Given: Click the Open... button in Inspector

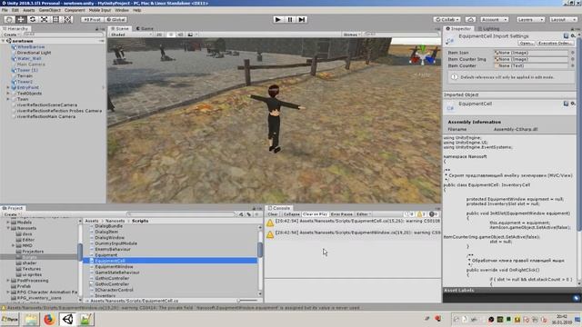Looking at the screenshot, I should [x=526, y=43].
